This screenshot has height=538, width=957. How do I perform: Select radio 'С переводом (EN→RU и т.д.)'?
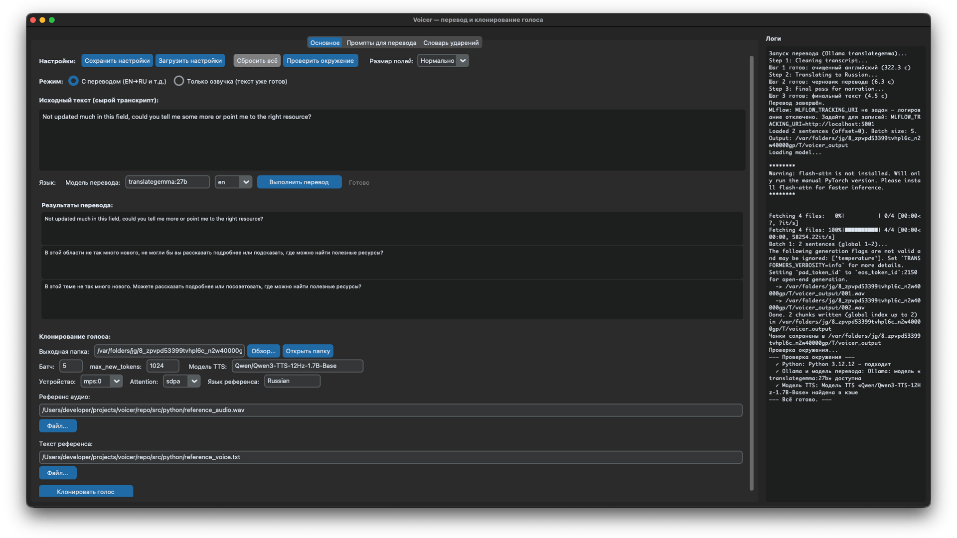coord(73,81)
